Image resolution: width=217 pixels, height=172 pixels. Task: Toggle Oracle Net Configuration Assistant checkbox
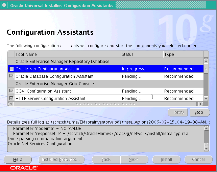click(11, 69)
